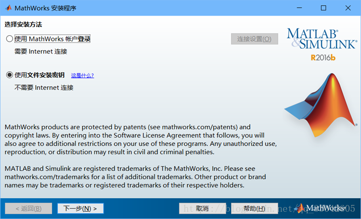Click the MATLAB membrane peak graphic
Screen dimensions: 361x219
(321, 105)
